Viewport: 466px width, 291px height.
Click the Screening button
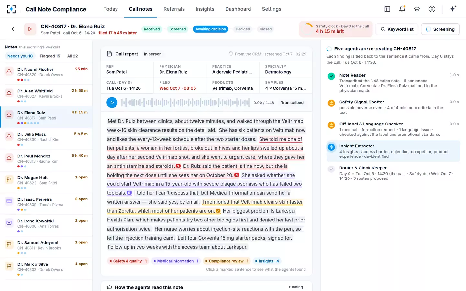440,29
